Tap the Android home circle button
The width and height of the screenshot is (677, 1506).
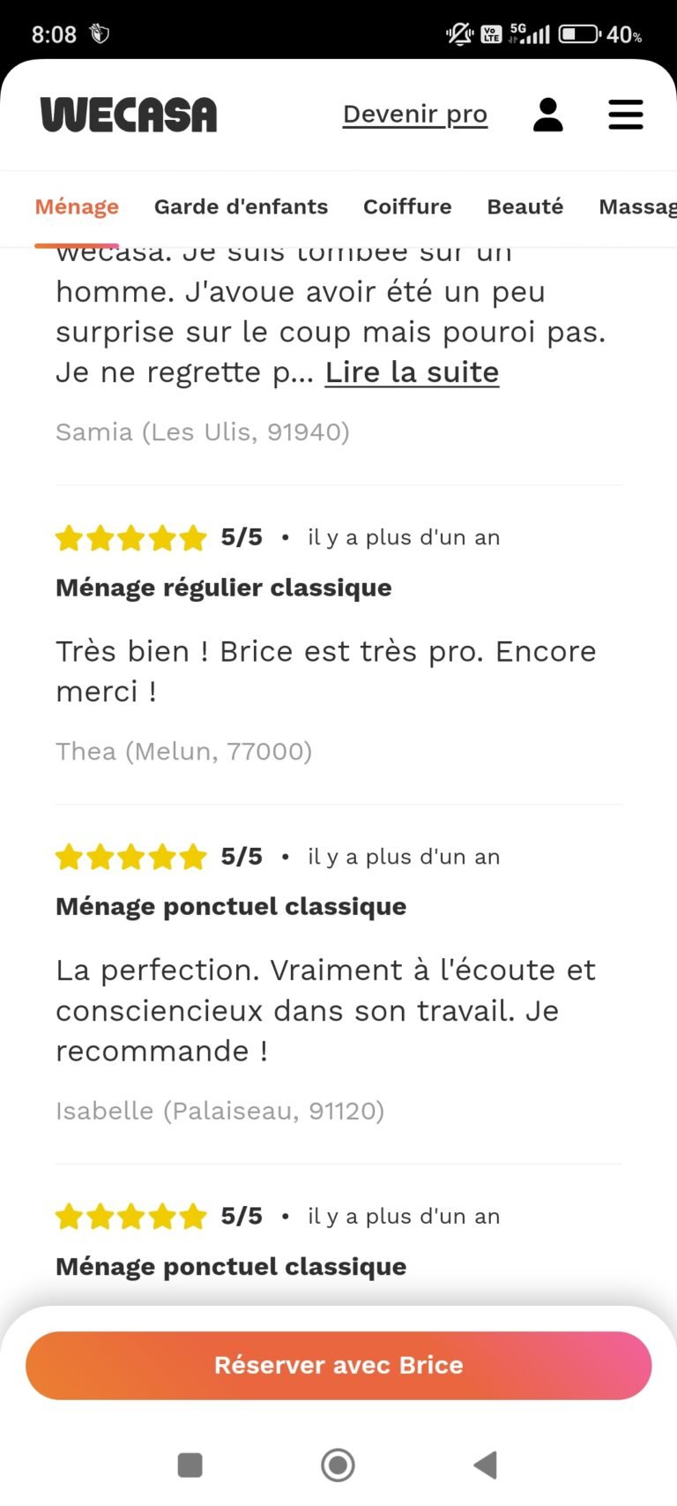338,1465
